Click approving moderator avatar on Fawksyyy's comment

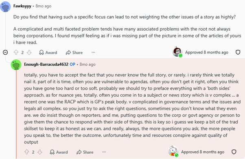(x=177, y=52)
